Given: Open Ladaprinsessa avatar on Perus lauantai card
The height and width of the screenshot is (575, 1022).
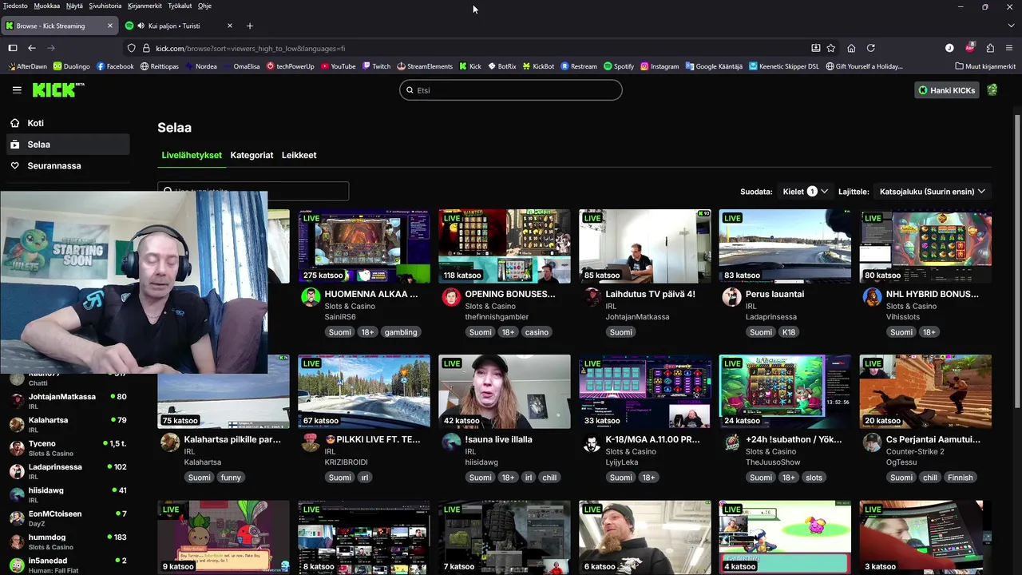Looking at the screenshot, I should tap(731, 297).
